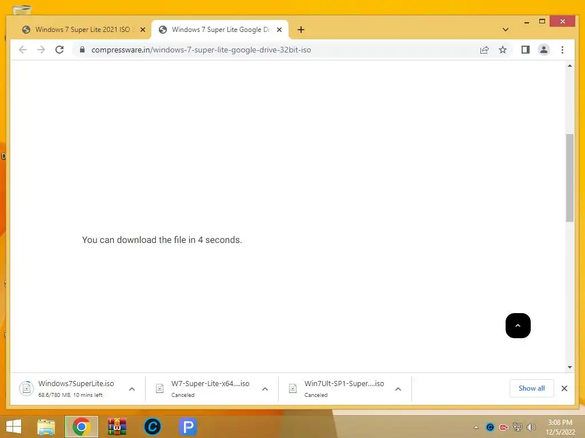This screenshot has width=585, height=438.
Task: Click Windows7SuperLite.iso download progress icon
Action: point(26,388)
